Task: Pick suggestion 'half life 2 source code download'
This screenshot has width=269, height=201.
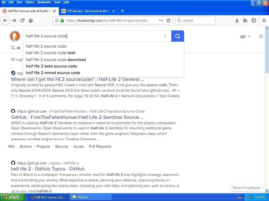Action: coord(104,60)
